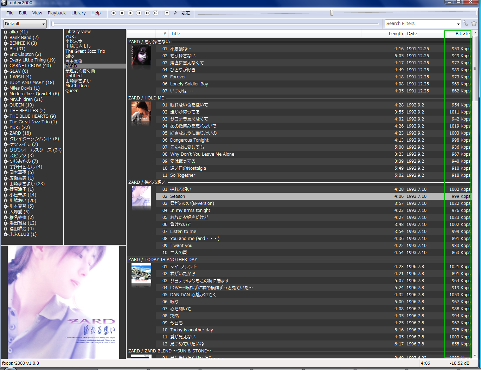Open the View menu

coord(37,13)
